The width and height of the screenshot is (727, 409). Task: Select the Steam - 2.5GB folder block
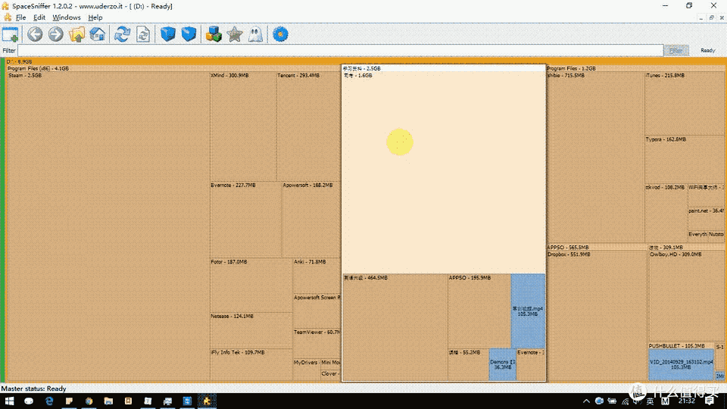click(x=108, y=227)
